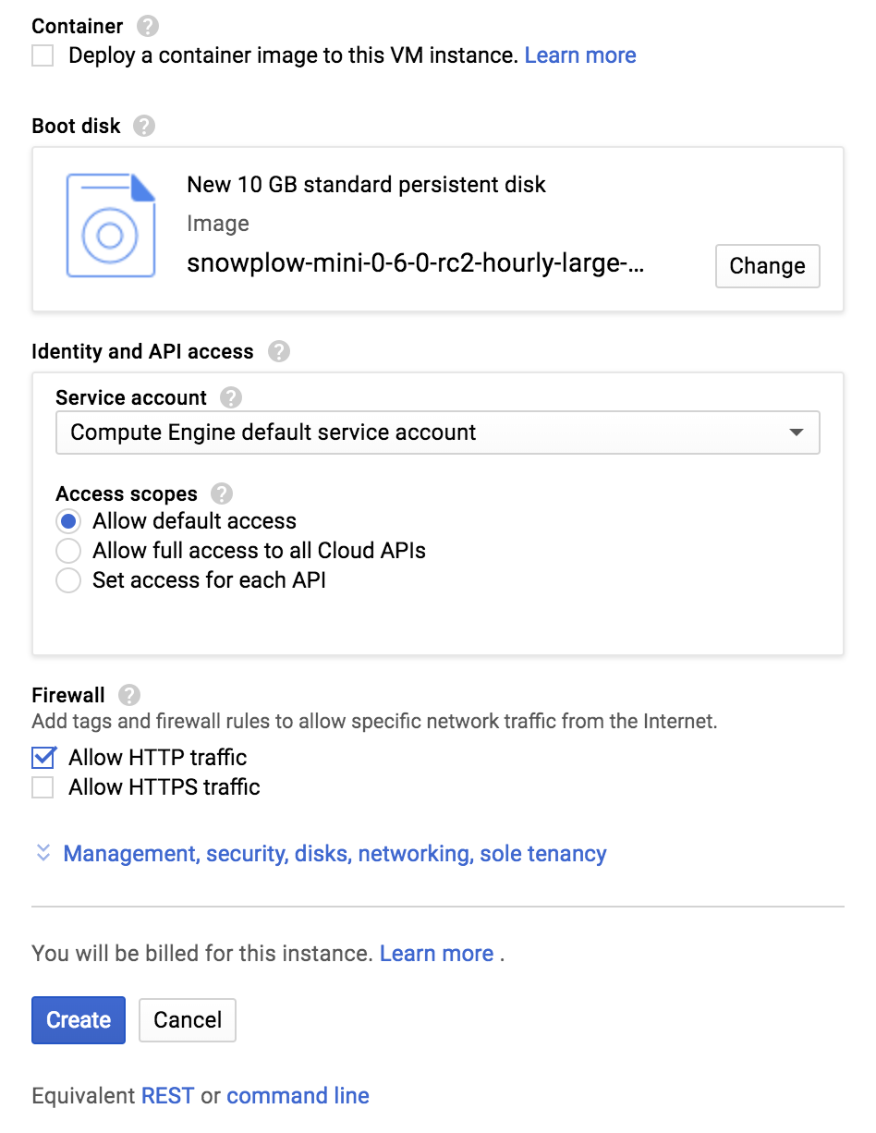Viewport: 876px width, 1133px height.
Task: Select the Allow default access option
Action: [x=68, y=522]
